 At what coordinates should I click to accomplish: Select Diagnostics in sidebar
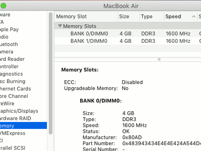[x=11, y=74]
